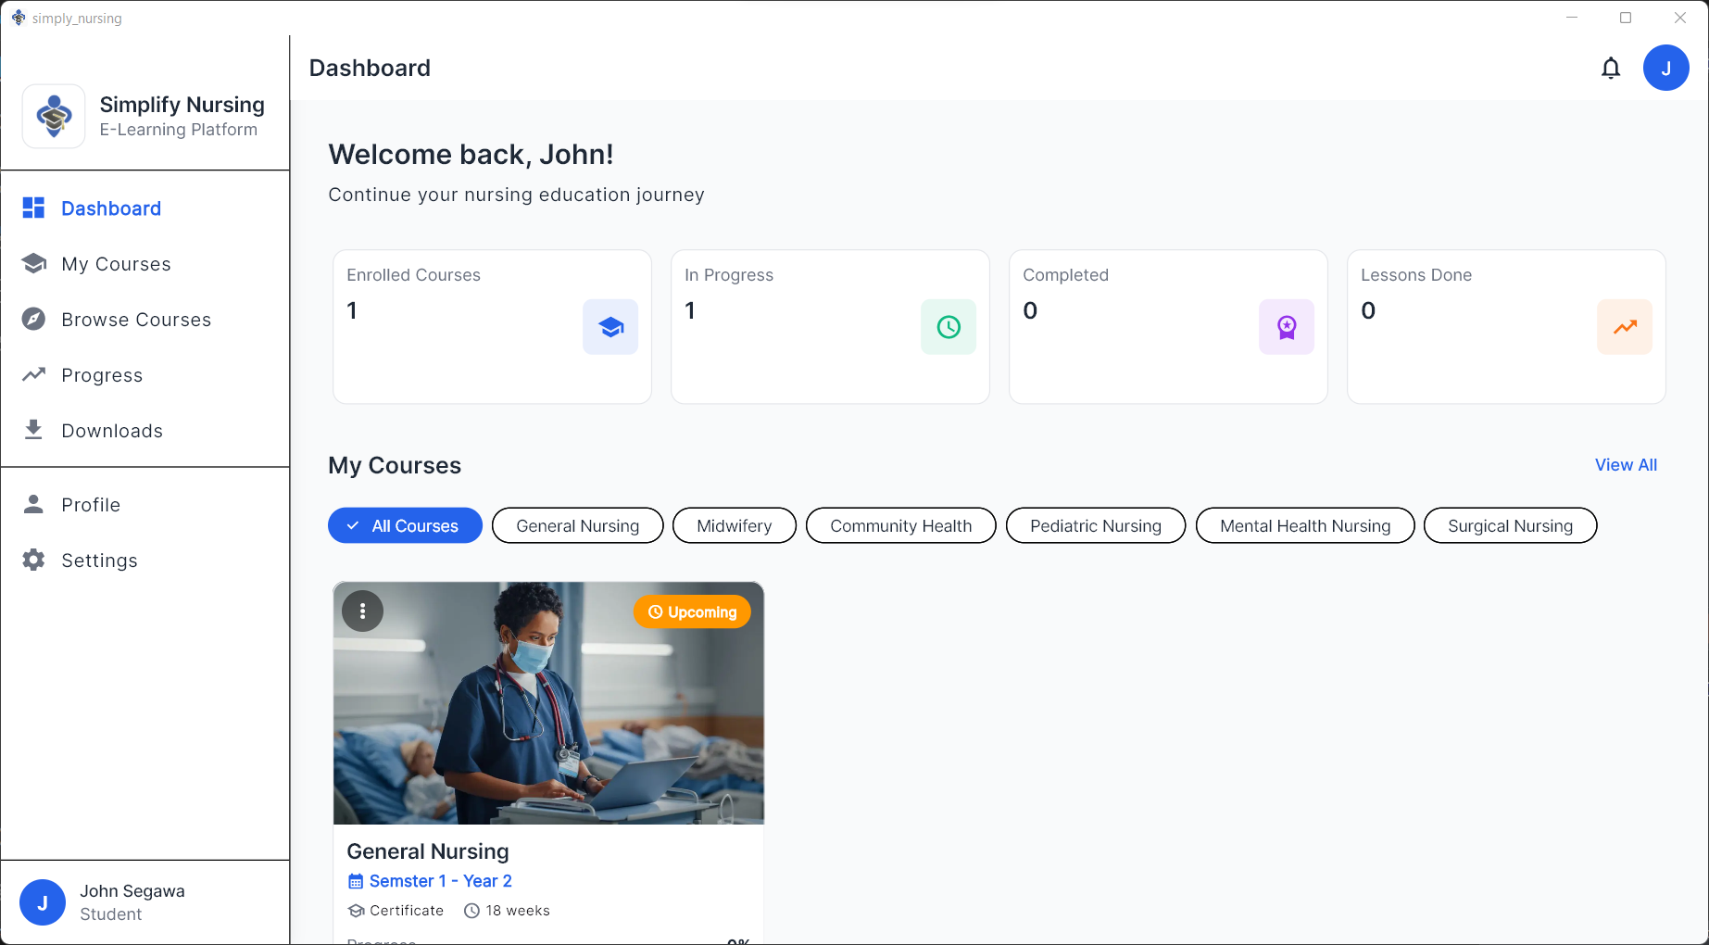Click the View All link

1626,465
